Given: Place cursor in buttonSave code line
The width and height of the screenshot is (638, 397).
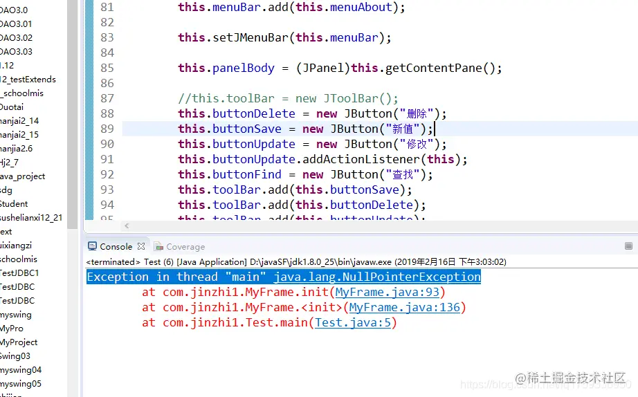Looking at the screenshot, I should coord(305,129).
